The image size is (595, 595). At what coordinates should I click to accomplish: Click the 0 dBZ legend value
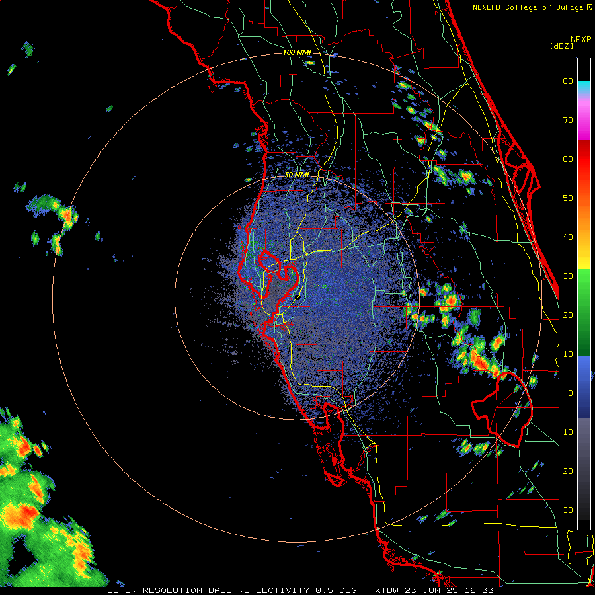tap(571, 393)
